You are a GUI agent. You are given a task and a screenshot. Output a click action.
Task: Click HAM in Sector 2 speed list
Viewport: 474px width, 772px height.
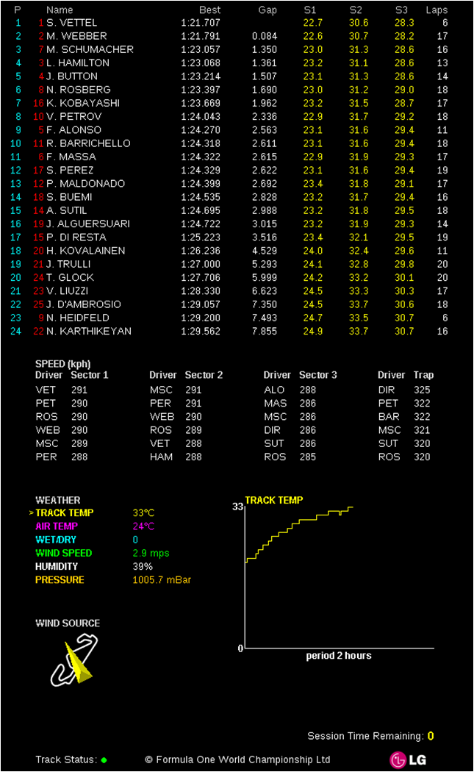click(162, 457)
